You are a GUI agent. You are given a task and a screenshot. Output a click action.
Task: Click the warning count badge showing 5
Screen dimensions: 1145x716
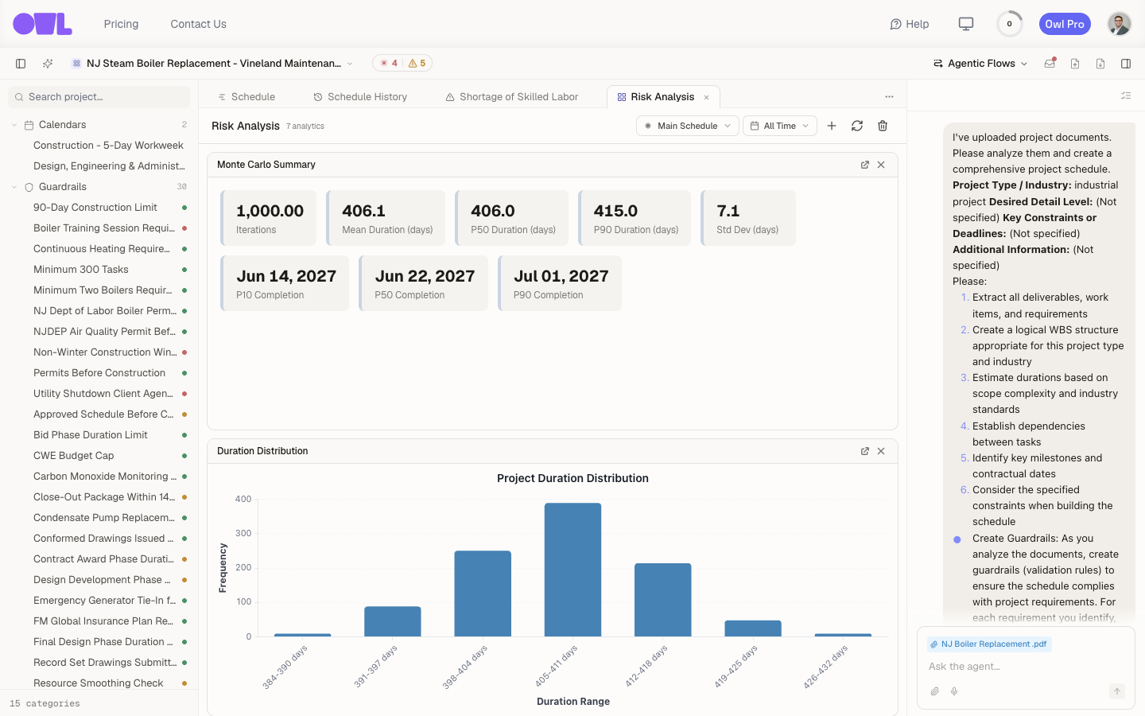[417, 64]
